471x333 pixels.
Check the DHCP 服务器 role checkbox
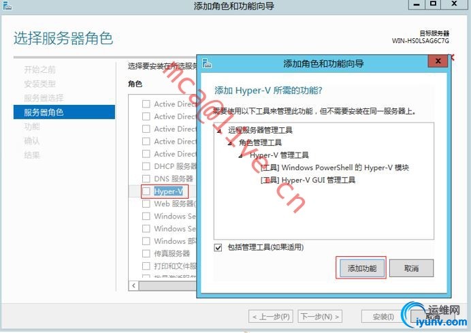pyautogui.click(x=146, y=166)
